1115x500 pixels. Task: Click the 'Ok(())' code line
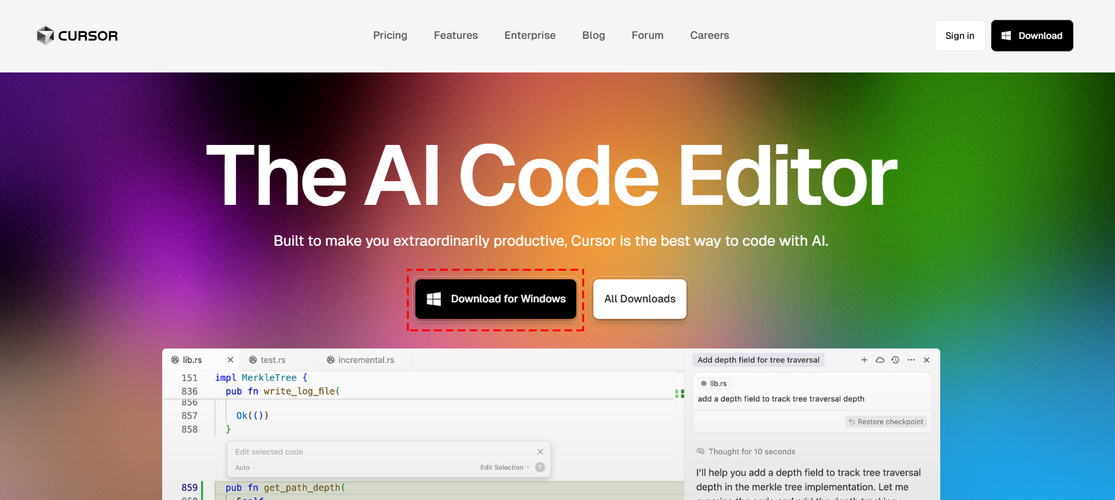[253, 416]
